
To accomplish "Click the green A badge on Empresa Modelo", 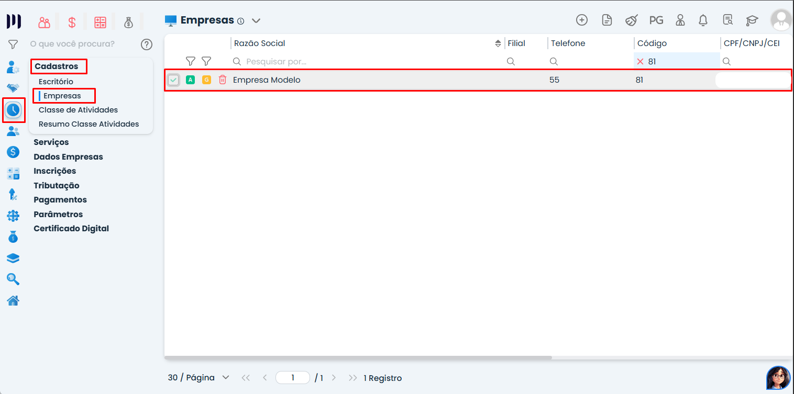I will (x=191, y=80).
